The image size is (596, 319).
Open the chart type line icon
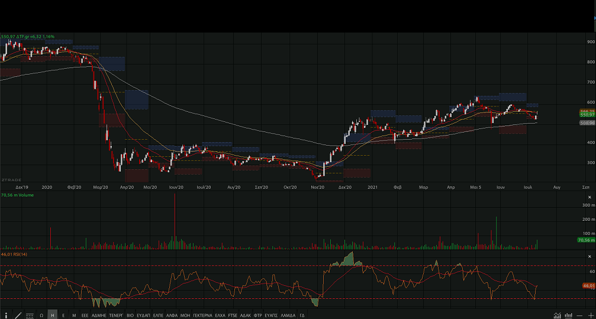[x=556, y=315]
